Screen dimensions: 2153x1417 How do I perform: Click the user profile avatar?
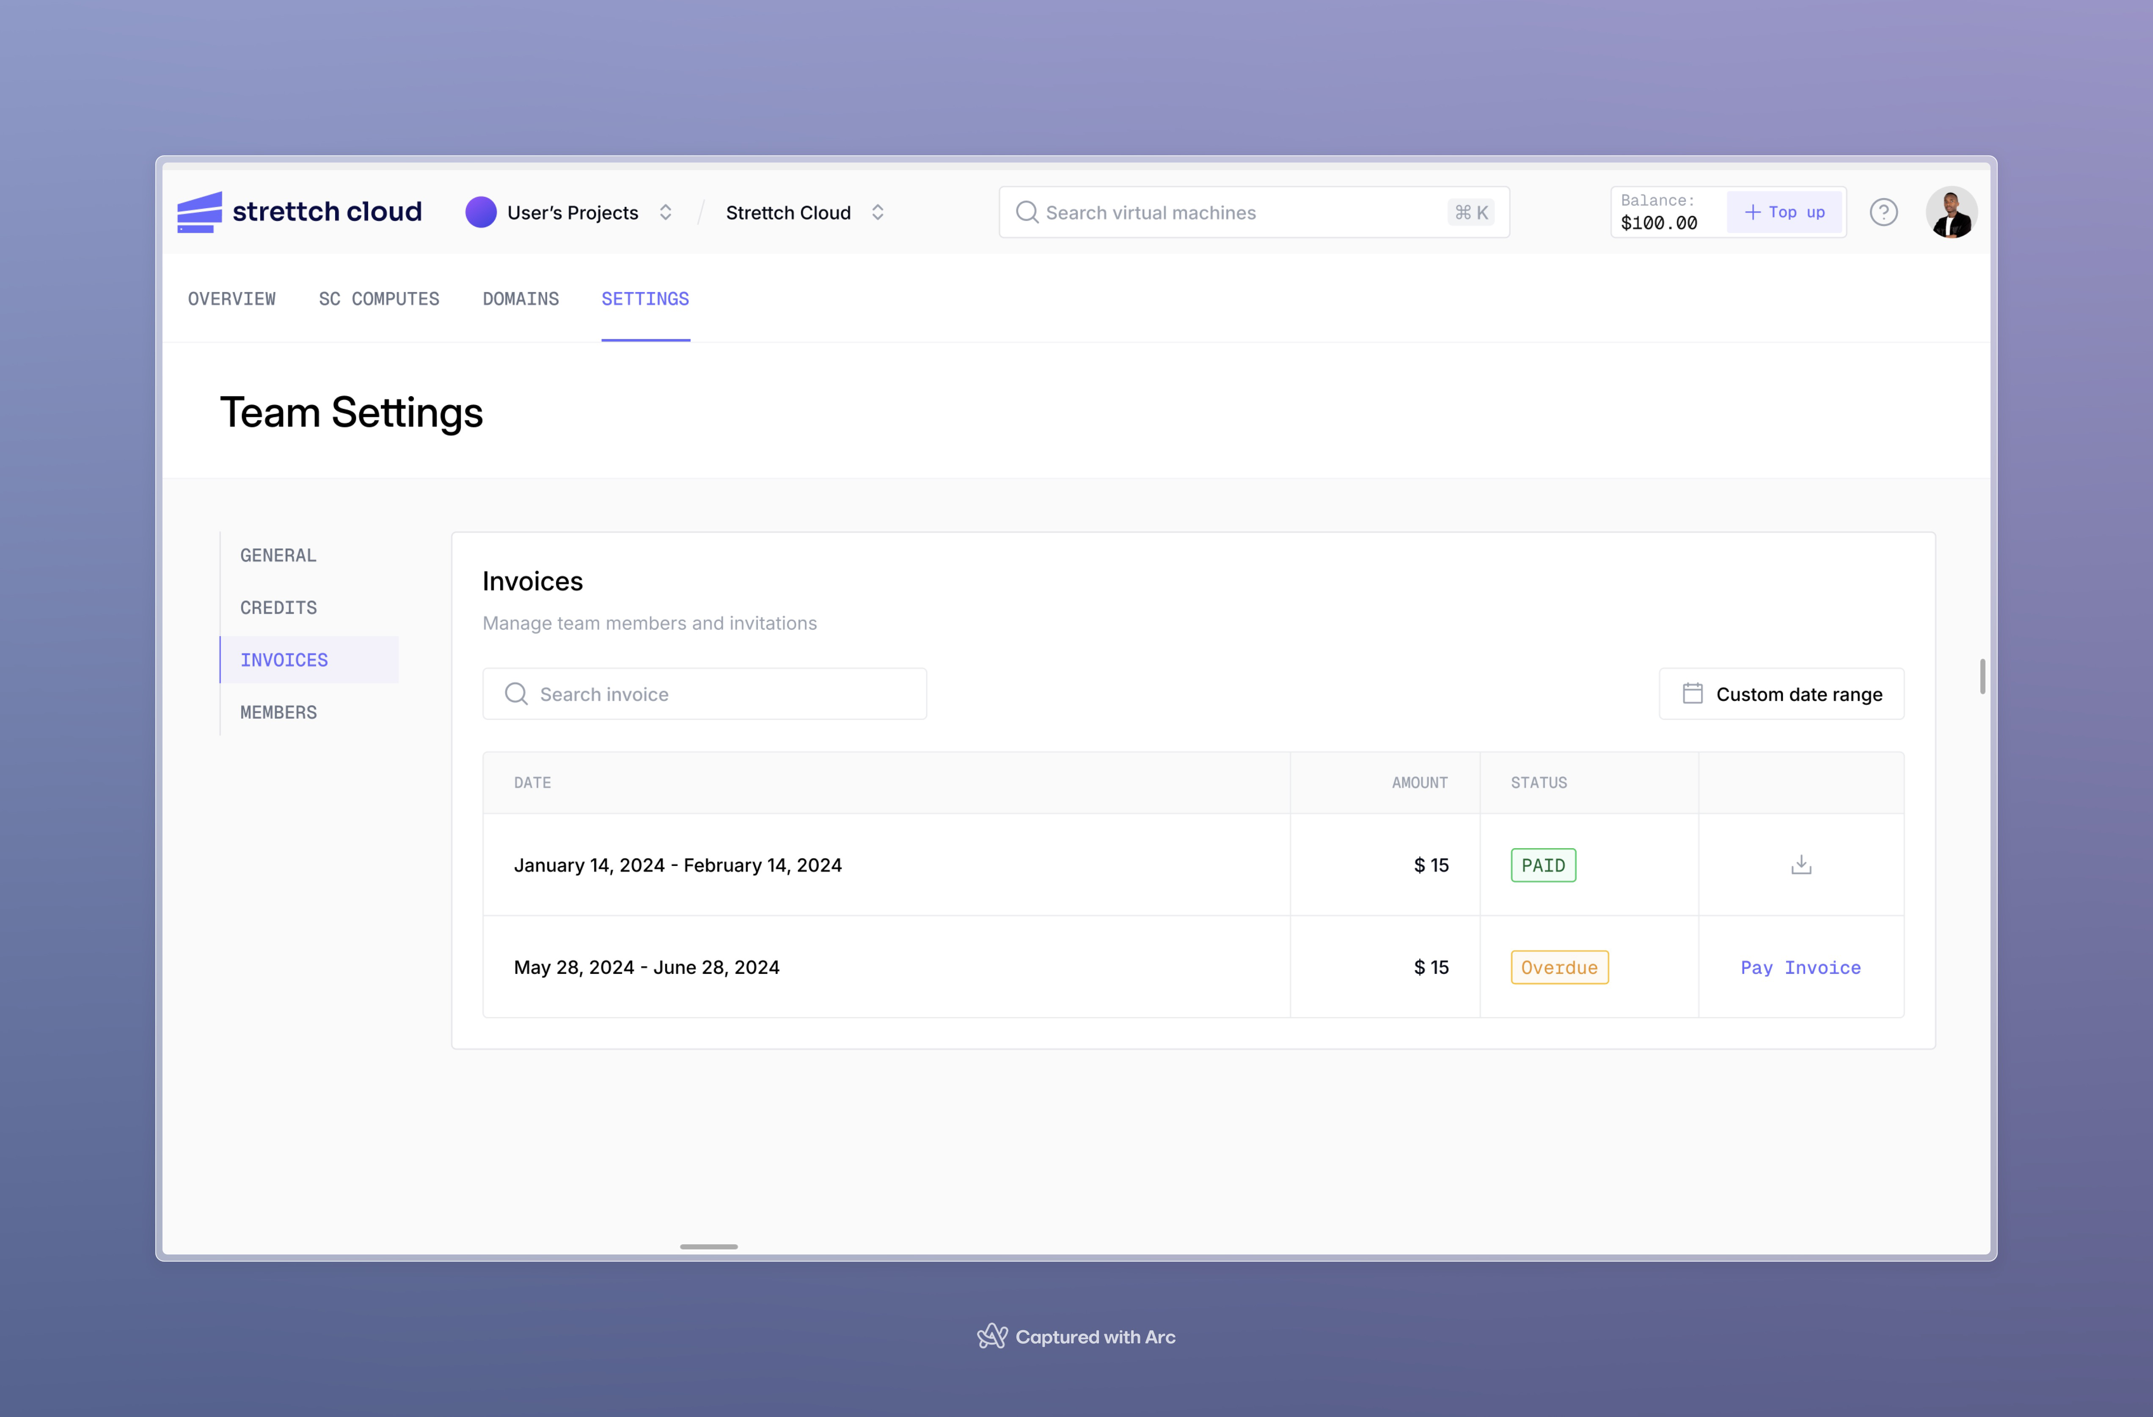tap(1950, 212)
